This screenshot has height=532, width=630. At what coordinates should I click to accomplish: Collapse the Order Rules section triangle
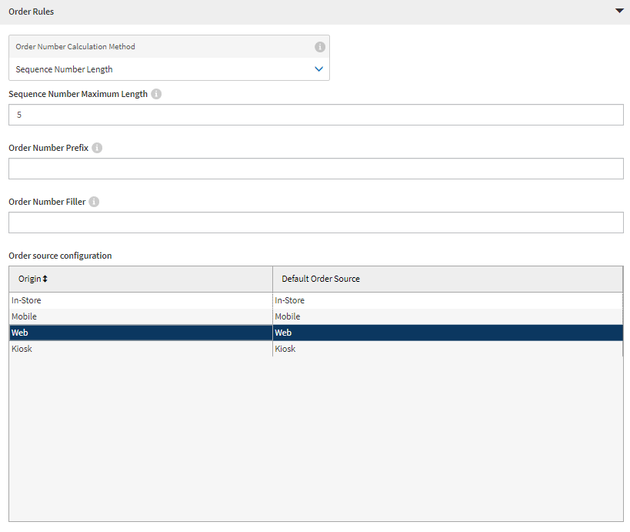click(x=619, y=12)
